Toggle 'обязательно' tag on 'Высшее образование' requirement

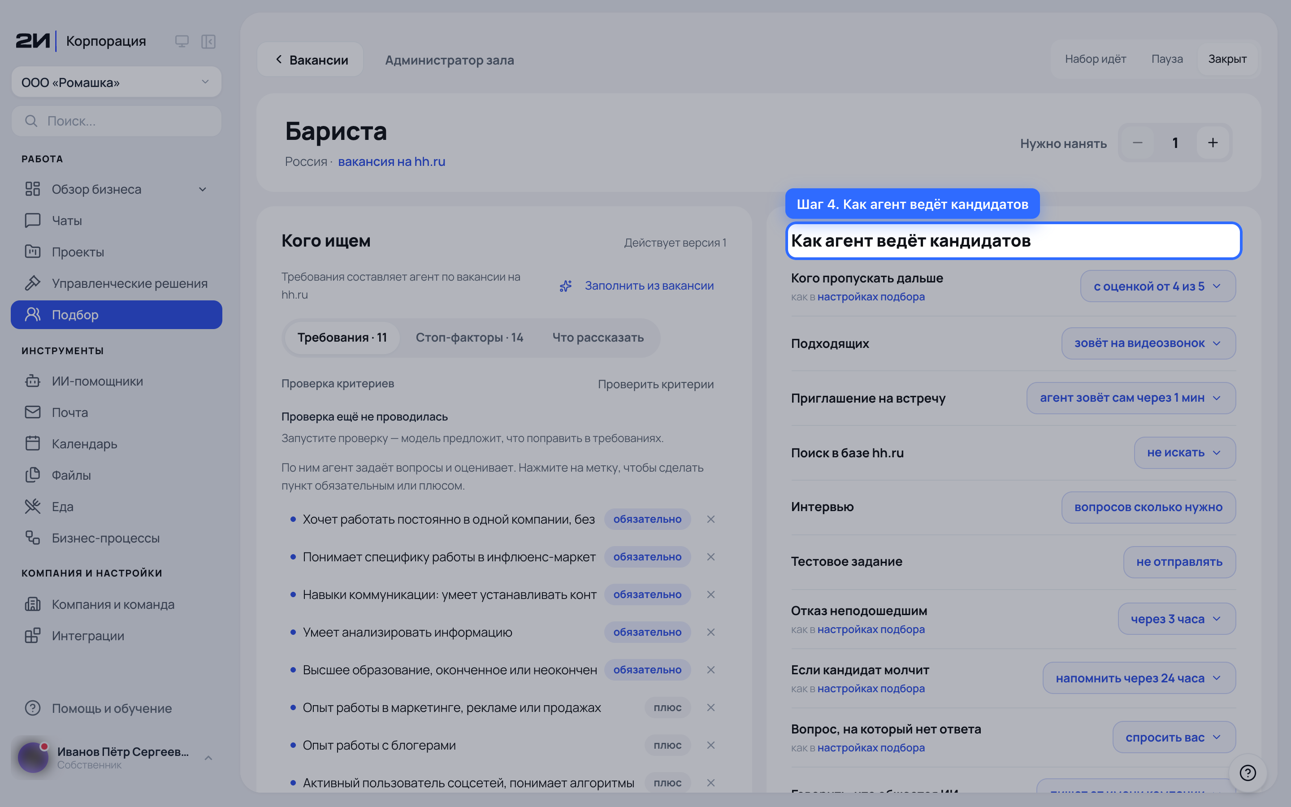pyautogui.click(x=647, y=670)
